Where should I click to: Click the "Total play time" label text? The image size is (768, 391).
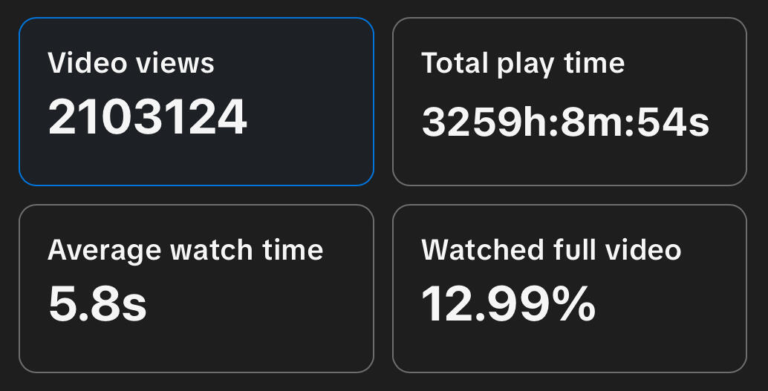click(x=523, y=65)
